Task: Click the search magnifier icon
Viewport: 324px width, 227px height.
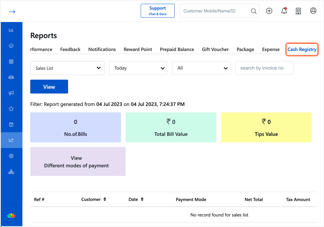Action: pos(254,11)
